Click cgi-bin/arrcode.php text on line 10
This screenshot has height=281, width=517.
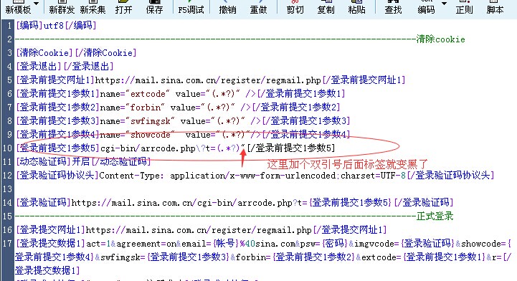[148, 148]
